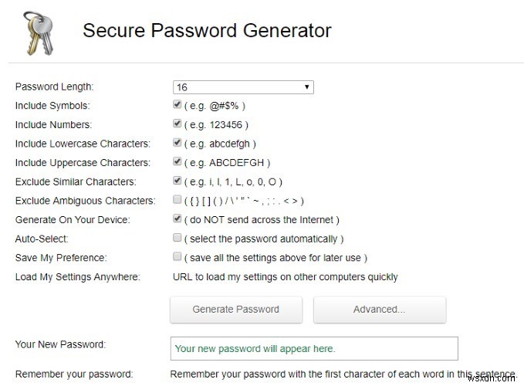This screenshot has height=386, width=524.
Task: Disable Exclude Similar Characters option
Action: point(177,181)
